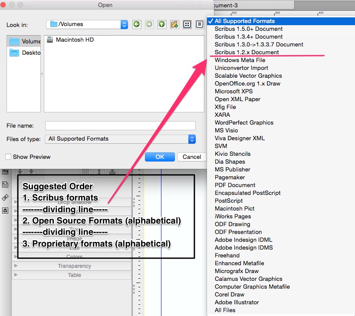Select All Files at list bottom

pos(225,310)
